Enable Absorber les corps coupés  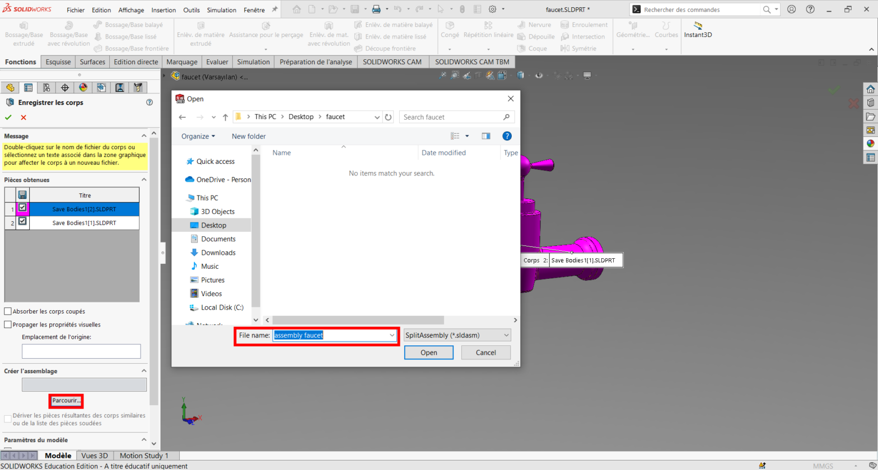8,311
